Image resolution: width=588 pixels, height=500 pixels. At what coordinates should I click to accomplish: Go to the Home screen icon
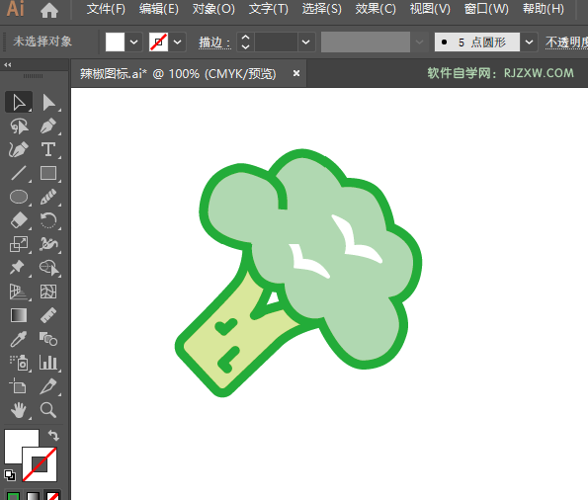click(49, 10)
